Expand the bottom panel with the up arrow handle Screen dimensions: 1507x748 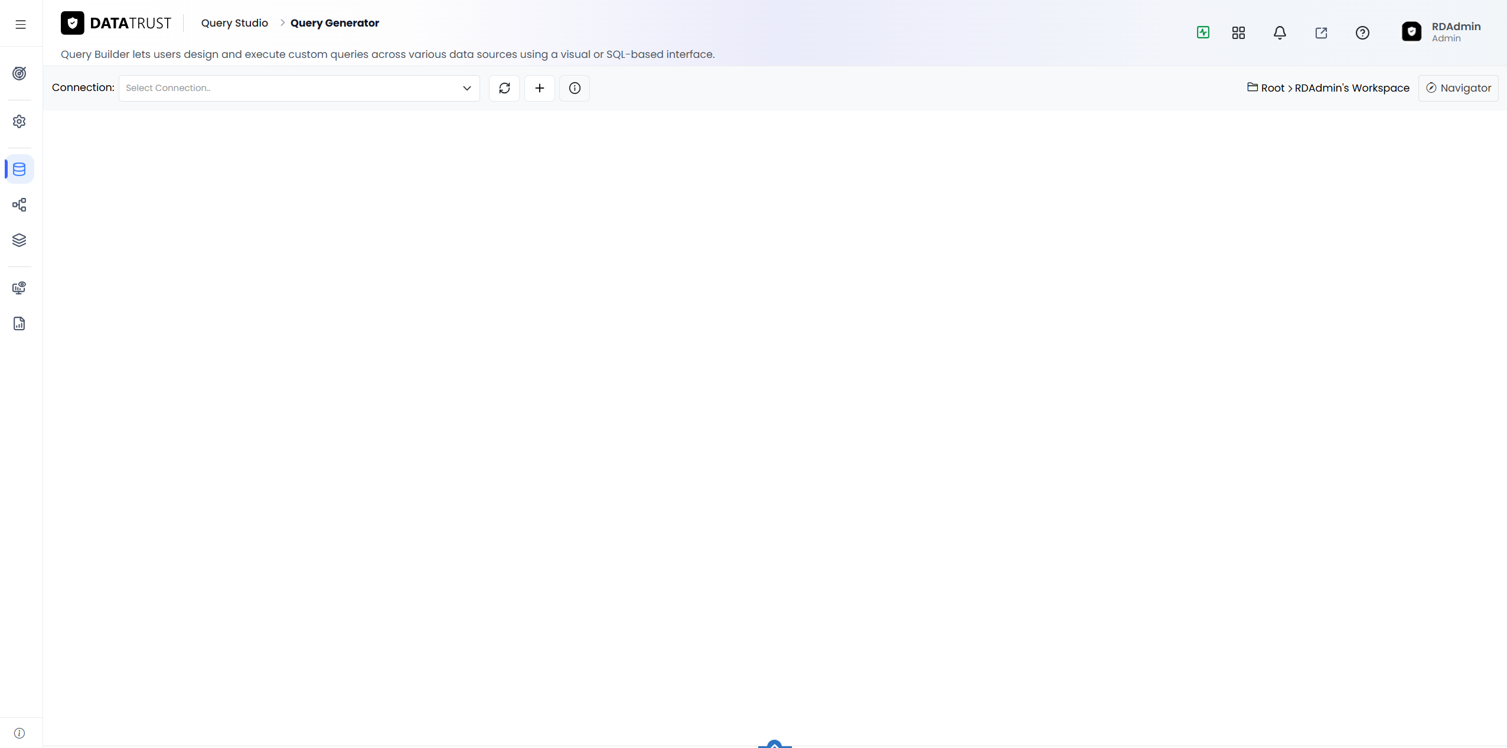pos(775,744)
